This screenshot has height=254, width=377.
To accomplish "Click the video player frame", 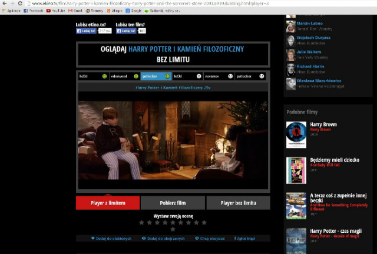I will pyautogui.click(x=173, y=140).
